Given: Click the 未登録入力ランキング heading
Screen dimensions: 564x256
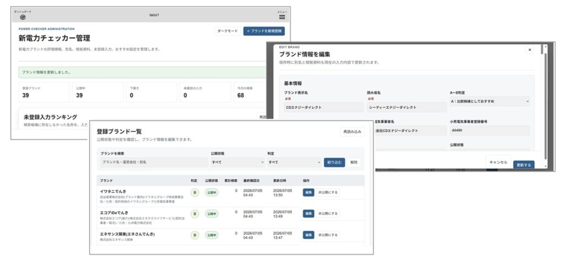Looking at the screenshot, I should click(50, 117).
